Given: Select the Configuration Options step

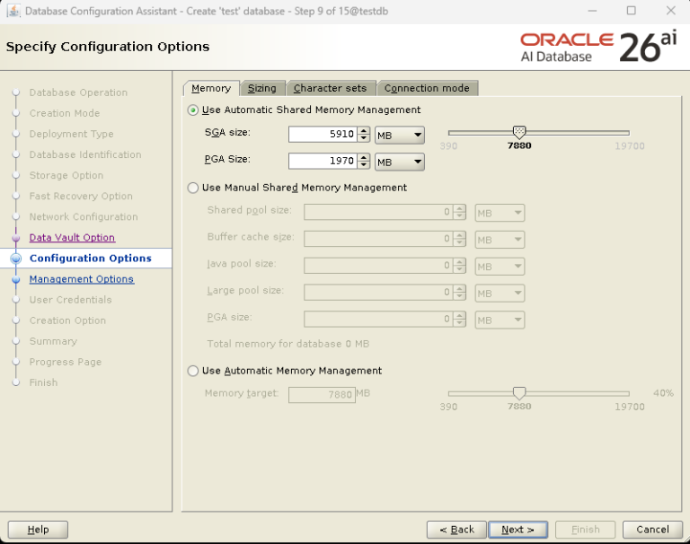Looking at the screenshot, I should [x=90, y=259].
